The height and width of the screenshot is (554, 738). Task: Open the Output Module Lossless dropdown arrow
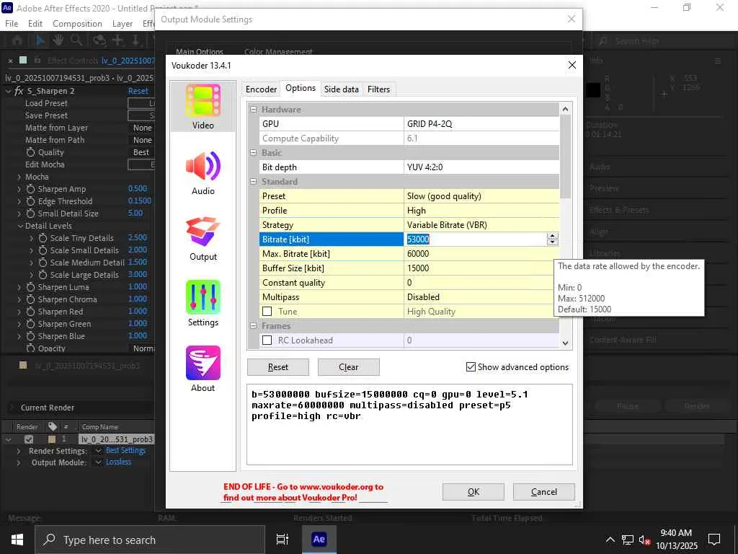[98, 462]
